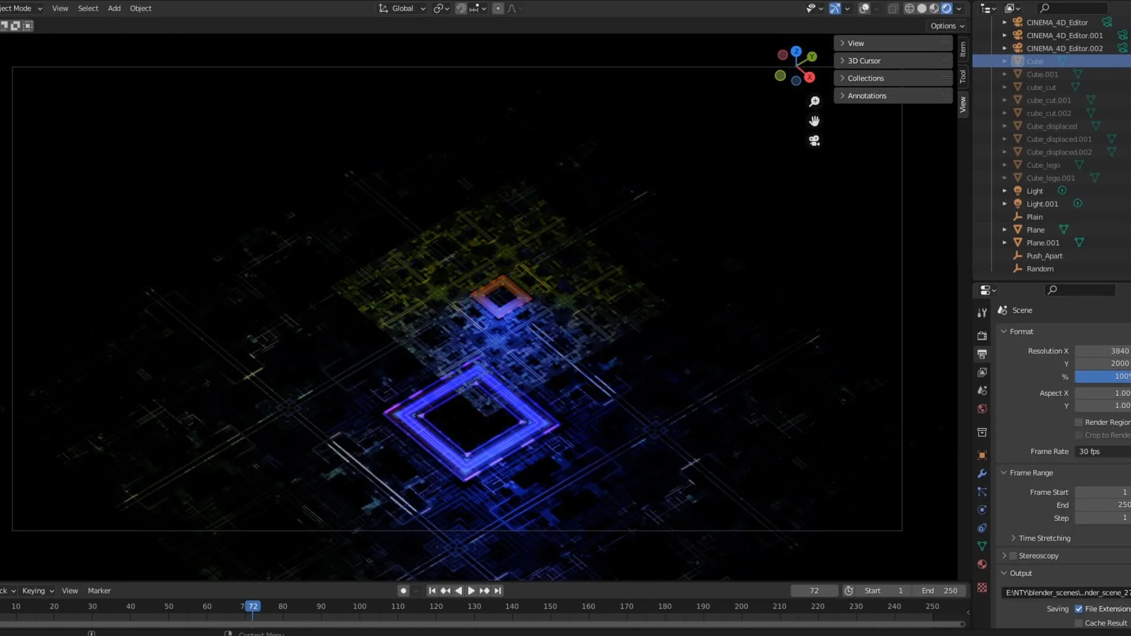
Task: Click the current frame number field
Action: [x=814, y=591]
